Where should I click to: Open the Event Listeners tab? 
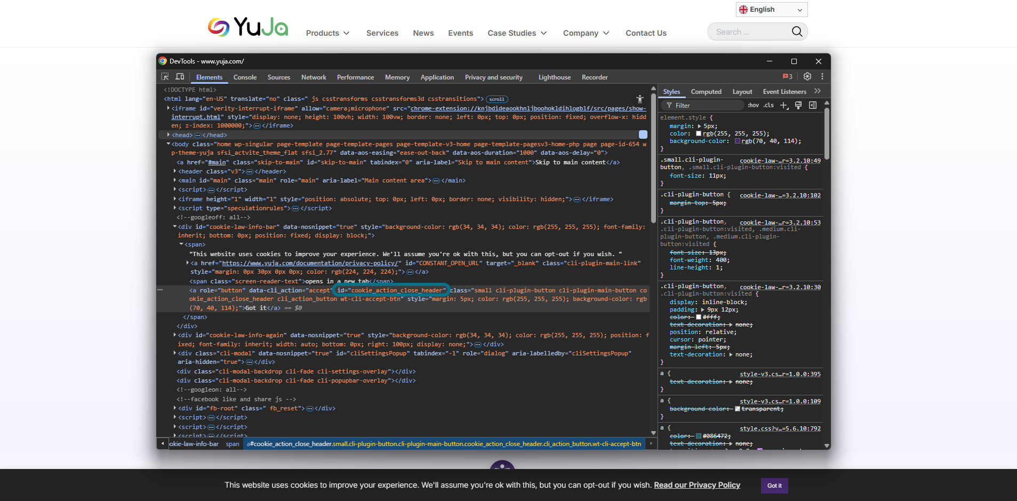[784, 92]
